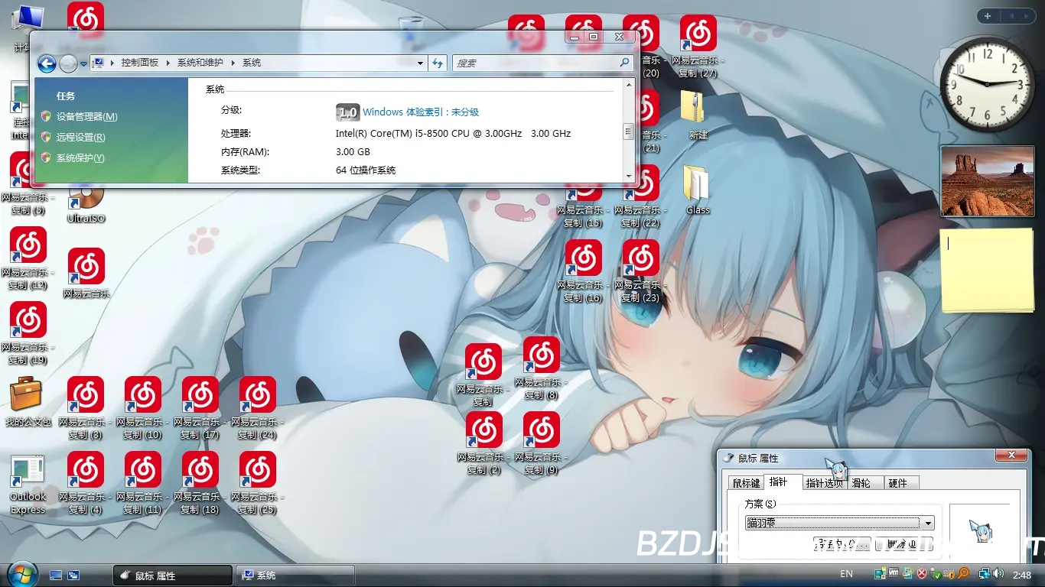Select the 网易云音乐 - 复制 (9) shortcut
Image resolution: width=1045 pixels, height=587 pixels.
[x=542, y=443]
